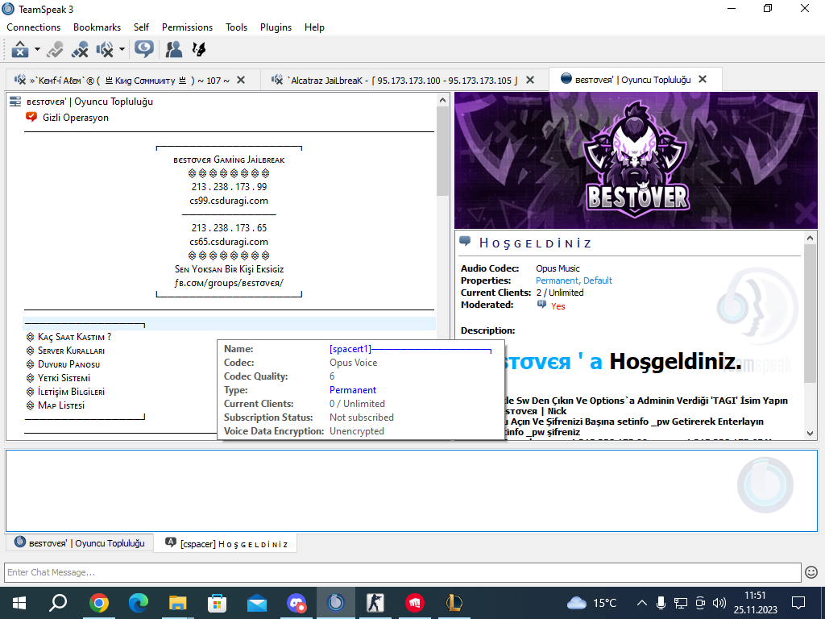
Task: Open the Permissions menu
Action: pos(187,27)
